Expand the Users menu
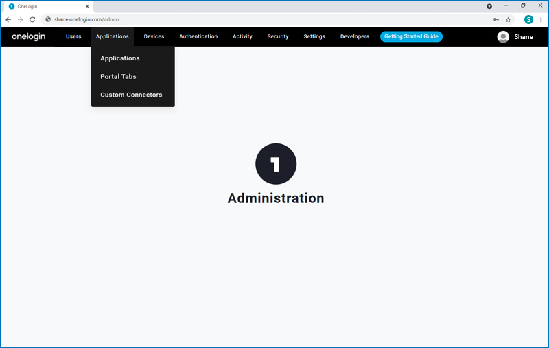 [73, 36]
